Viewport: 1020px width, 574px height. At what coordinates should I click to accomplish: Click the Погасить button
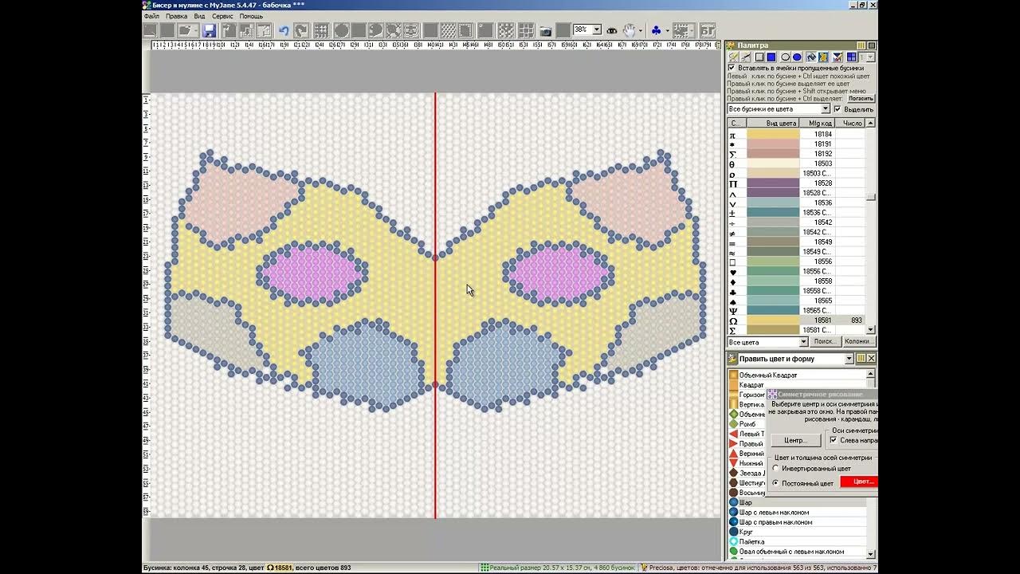861,98
